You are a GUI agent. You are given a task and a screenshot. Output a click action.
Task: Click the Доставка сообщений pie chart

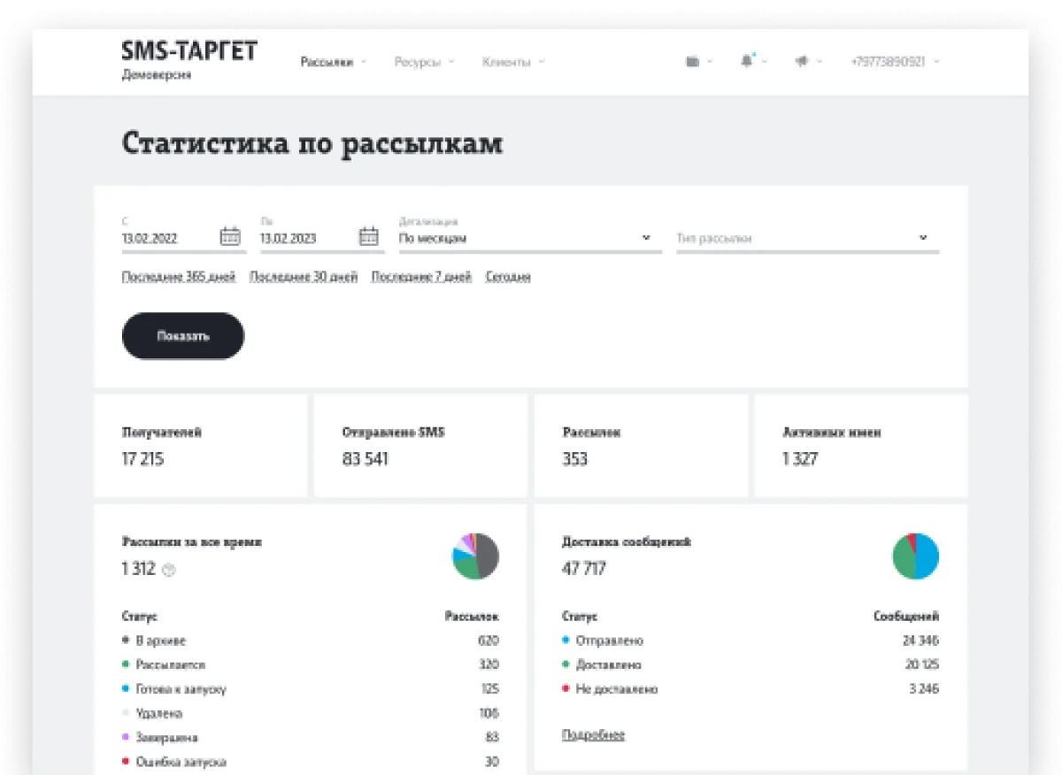click(x=915, y=556)
